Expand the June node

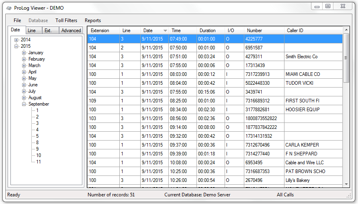(x=24, y=85)
